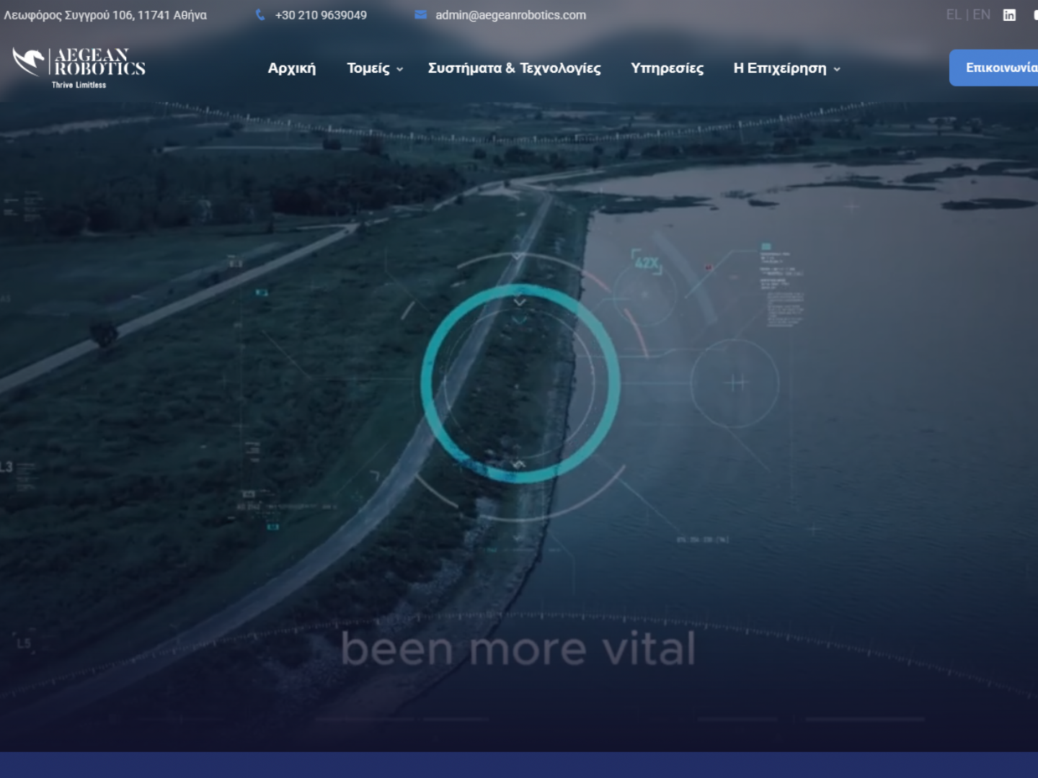The height and width of the screenshot is (778, 1038).
Task: Go to the Αρχική home page
Action: tap(292, 68)
